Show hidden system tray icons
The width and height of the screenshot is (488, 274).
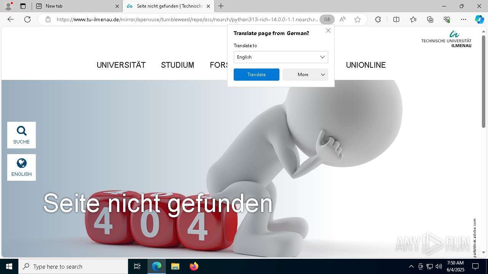[x=411, y=266]
